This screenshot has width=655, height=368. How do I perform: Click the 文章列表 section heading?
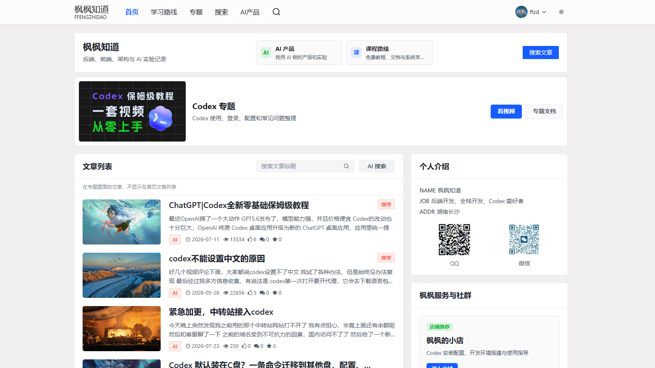97,167
